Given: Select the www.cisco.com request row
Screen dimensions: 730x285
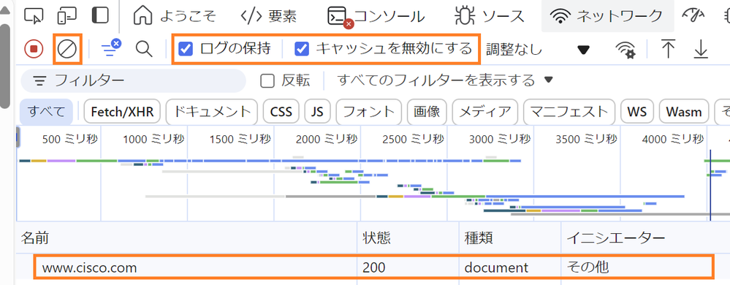Looking at the screenshot, I should [373, 267].
